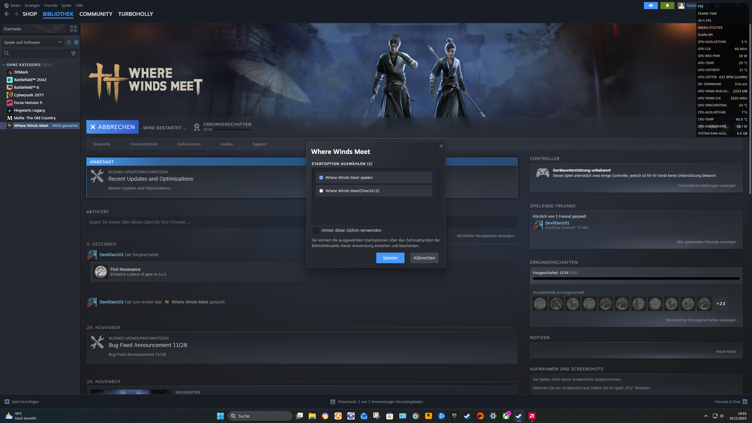
Task: Enable Immer diese Option verwenden checkbox
Action: 316,230
